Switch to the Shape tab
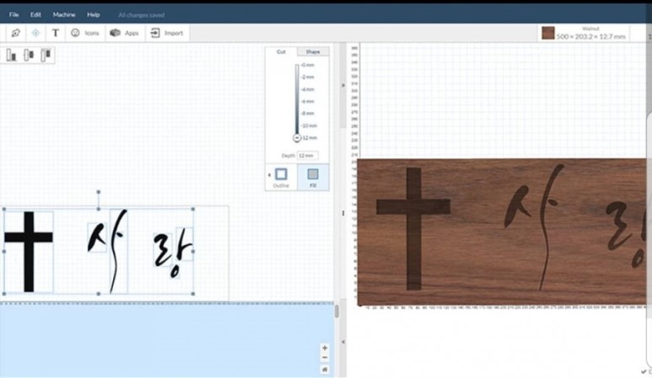Screen dimensions: 652x378 pos(313,52)
